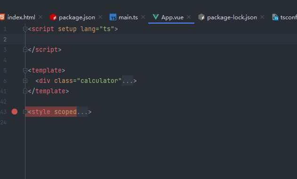Close the index.html tab
Viewport: 297px width, 179px height.
[40, 17]
